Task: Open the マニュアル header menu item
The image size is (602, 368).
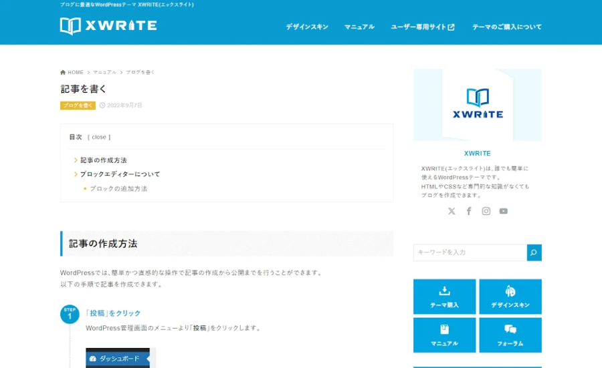Action: (x=359, y=27)
